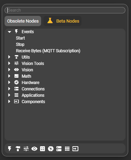Click the lightning bolt Events icon in bottom toolbar
Image resolution: width=131 pixels, height=160 pixels.
pyautogui.click(x=9, y=149)
